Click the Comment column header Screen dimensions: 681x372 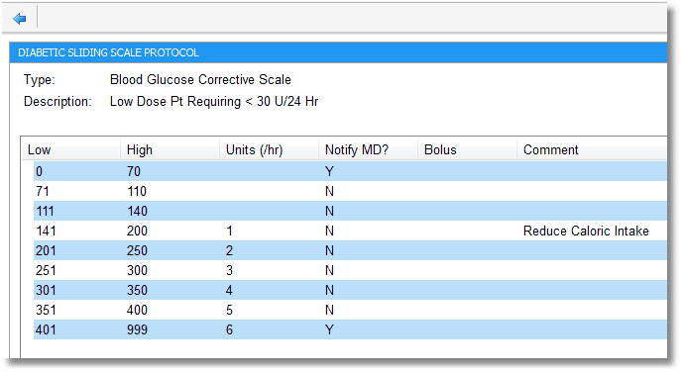(x=592, y=150)
